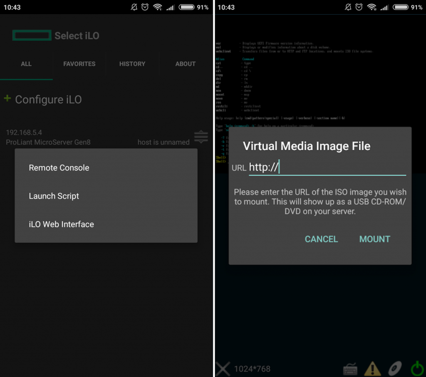Tap the battery icon on remote console screen

pos(401,7)
